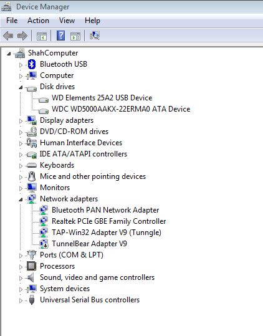Click the Scan for hardware changes icon
This screenshot has height=336, width=263.
(95, 36)
